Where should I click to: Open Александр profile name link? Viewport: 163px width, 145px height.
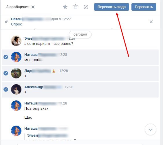point(34,87)
